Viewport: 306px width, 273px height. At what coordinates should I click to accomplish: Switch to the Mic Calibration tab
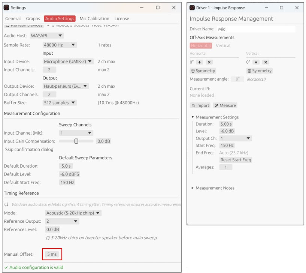[x=94, y=18]
